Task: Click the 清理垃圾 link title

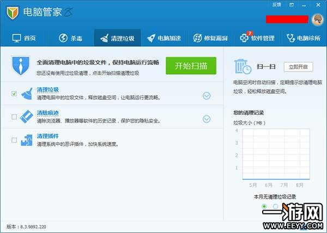Action: [x=48, y=90]
